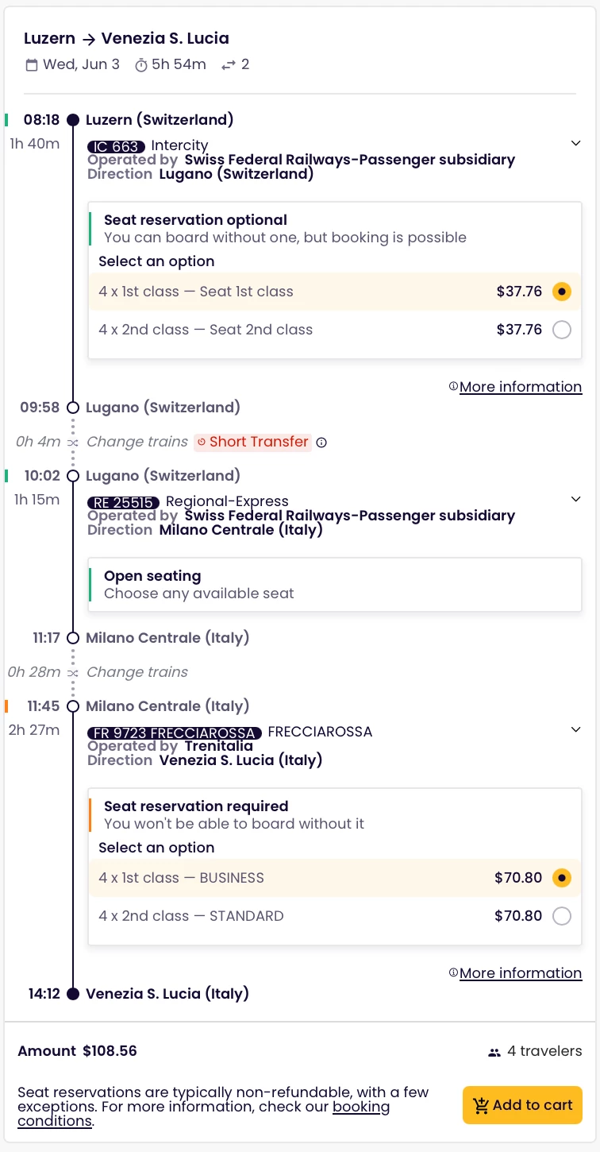The height and width of the screenshot is (1152, 600).
Task: Select 2nd class seat on Intercity
Action: coord(561,330)
